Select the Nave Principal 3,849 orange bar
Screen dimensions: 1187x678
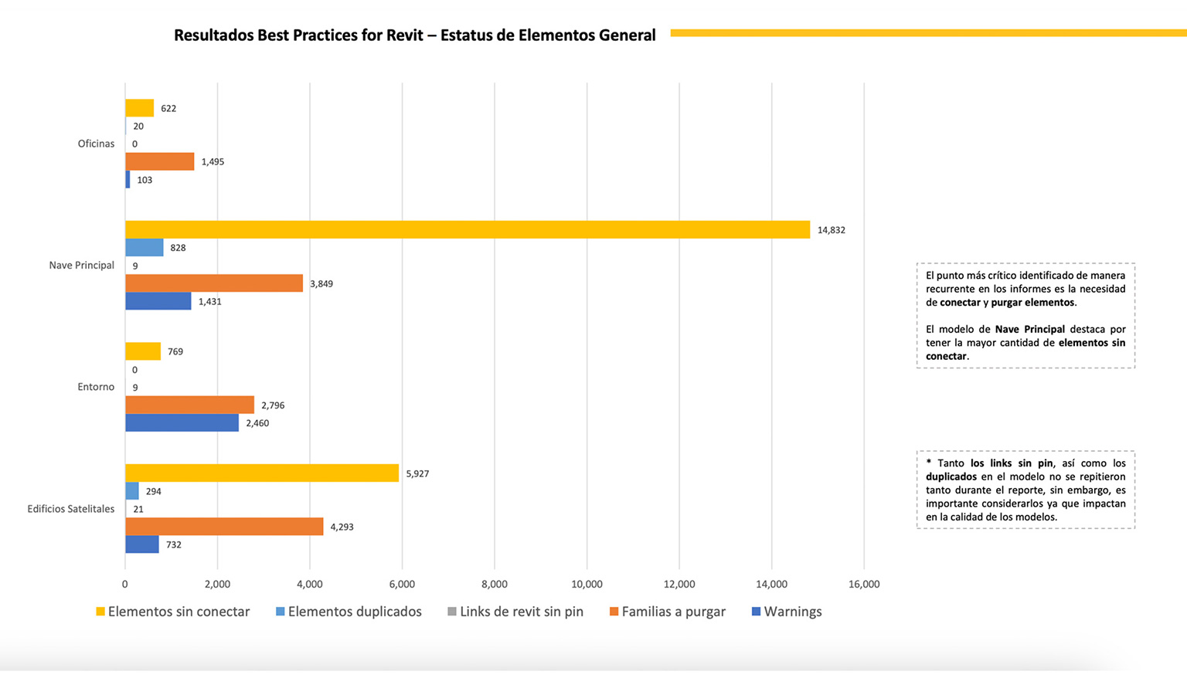[214, 283]
